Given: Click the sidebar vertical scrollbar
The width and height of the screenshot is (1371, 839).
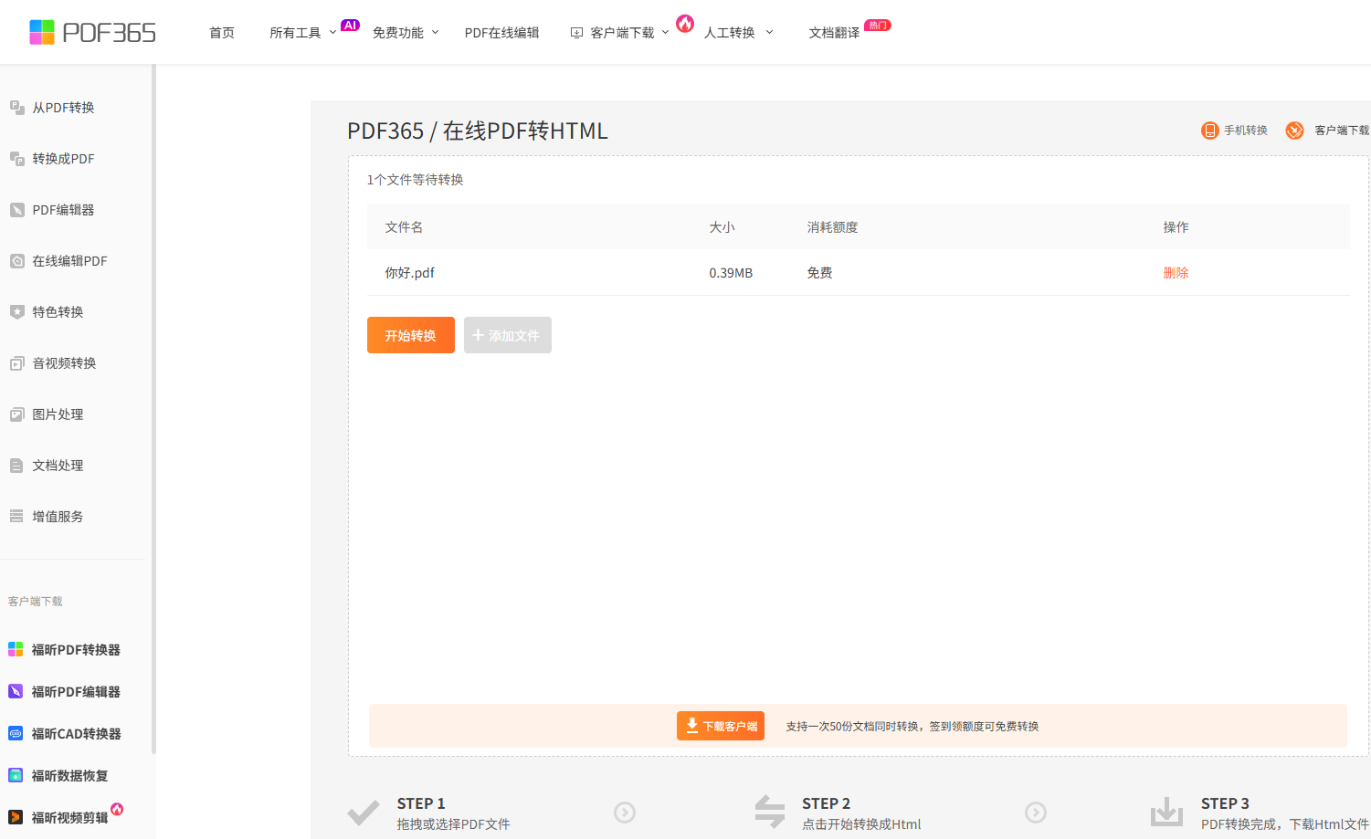Looking at the screenshot, I should pyautogui.click(x=153, y=409).
